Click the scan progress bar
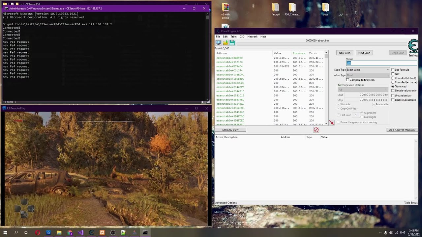 coord(321,44)
